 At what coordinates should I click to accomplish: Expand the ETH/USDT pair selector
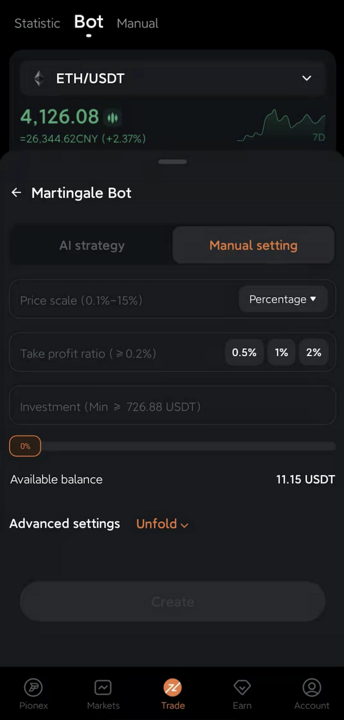(x=307, y=79)
